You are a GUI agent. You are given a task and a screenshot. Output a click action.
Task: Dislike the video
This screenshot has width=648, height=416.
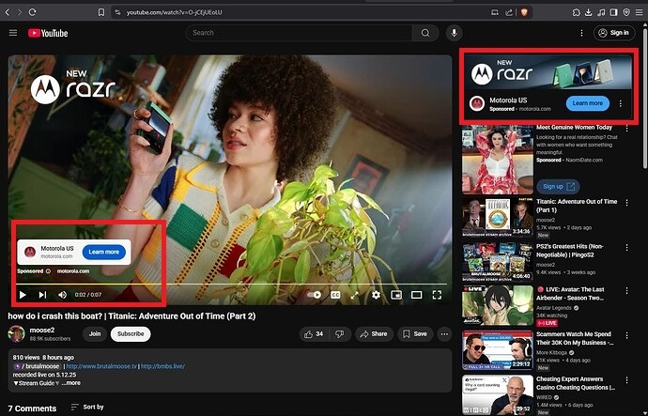(x=340, y=334)
